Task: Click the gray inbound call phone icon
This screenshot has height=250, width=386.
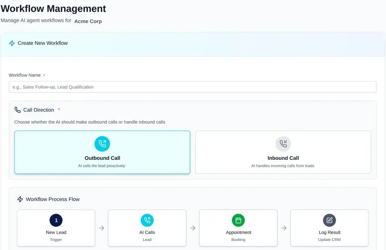Action: (x=283, y=144)
